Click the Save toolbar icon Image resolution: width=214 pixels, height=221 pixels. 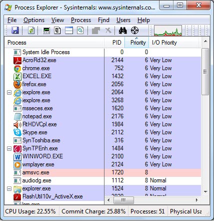[x=15, y=31]
